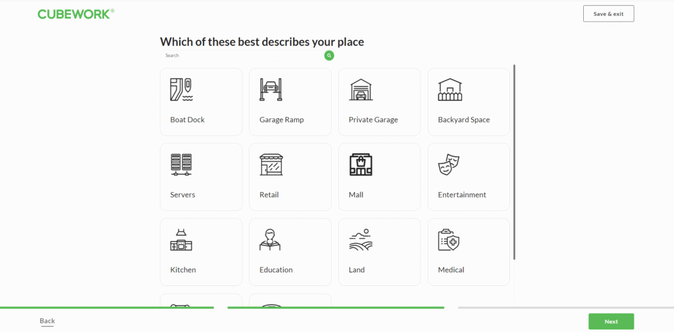Click the Kitchen stove icon
674x332 pixels.
(x=181, y=240)
